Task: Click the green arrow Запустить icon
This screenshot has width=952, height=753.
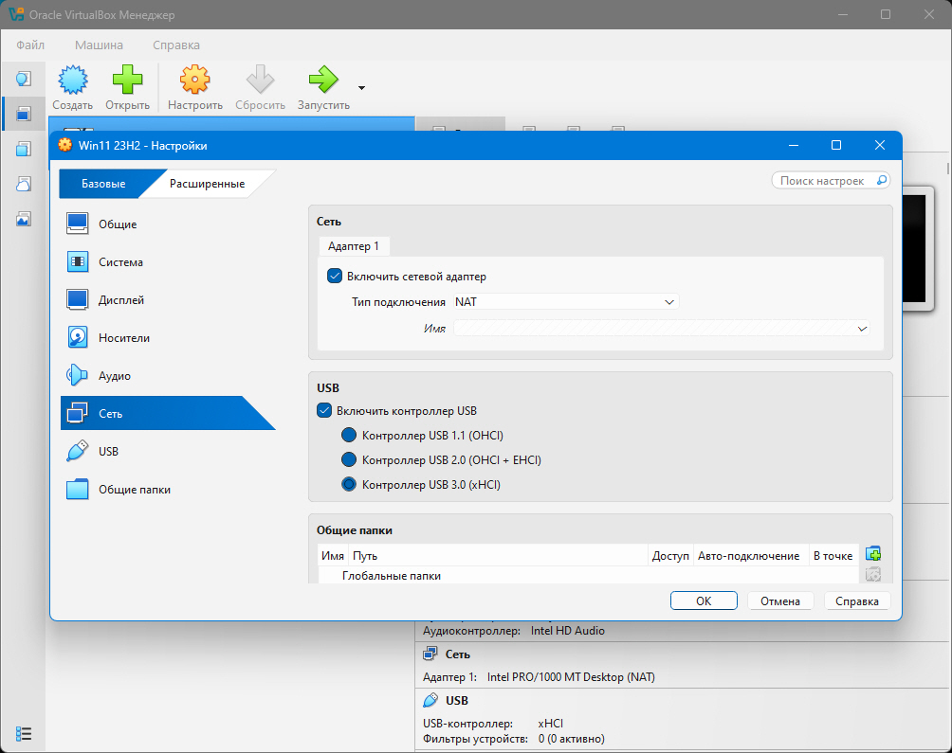Action: (323, 80)
